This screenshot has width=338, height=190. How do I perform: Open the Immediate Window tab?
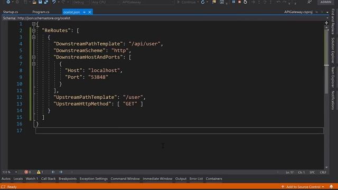pyautogui.click(x=157, y=178)
